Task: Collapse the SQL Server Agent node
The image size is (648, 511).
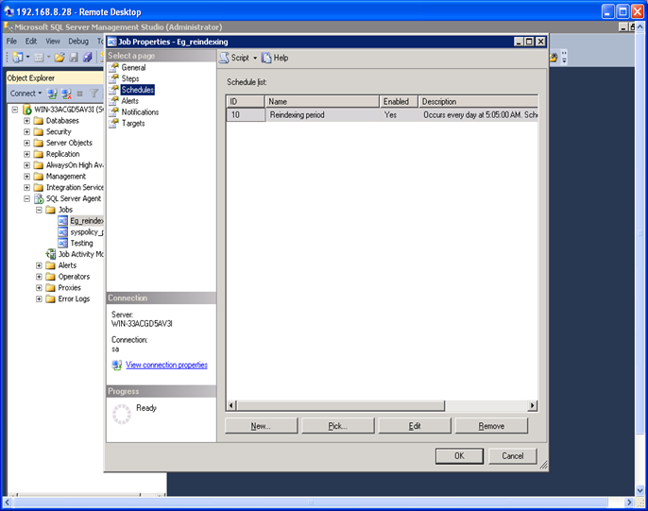Action: pyautogui.click(x=26, y=198)
